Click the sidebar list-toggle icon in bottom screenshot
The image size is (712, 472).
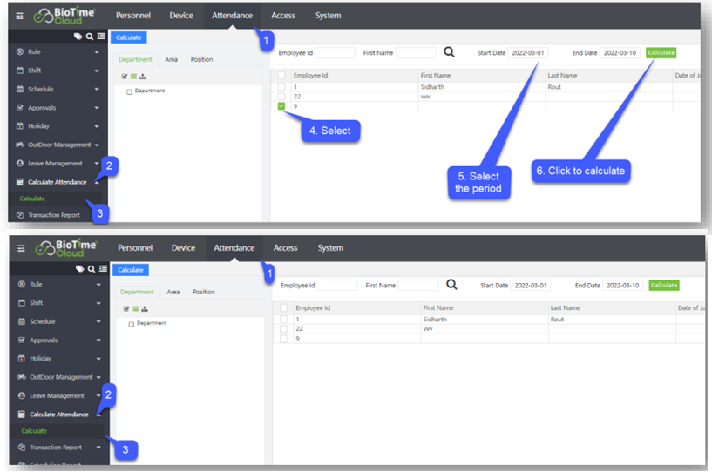102,269
